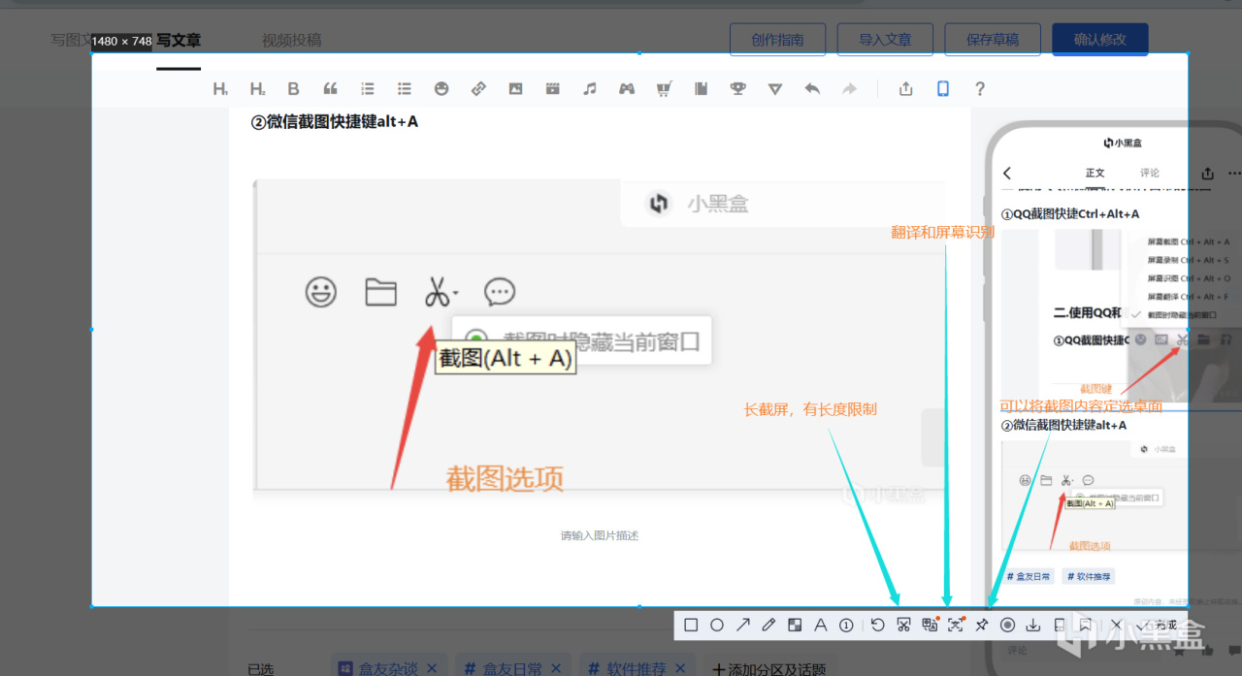
Task: Open the 创作指南 button
Action: (x=777, y=40)
